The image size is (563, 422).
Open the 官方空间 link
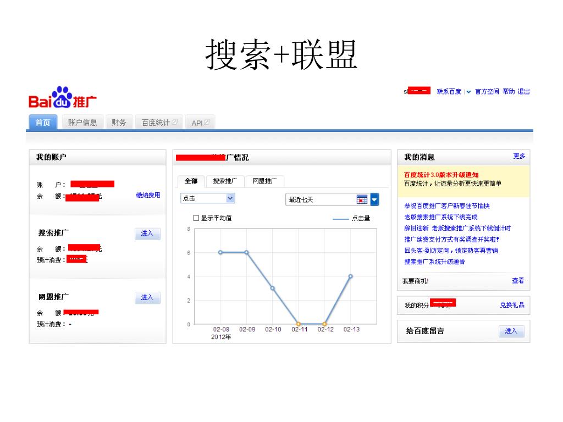[x=487, y=92]
